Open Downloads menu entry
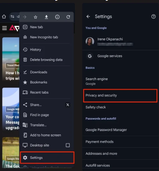The height and width of the screenshot is (171, 159). (47, 72)
